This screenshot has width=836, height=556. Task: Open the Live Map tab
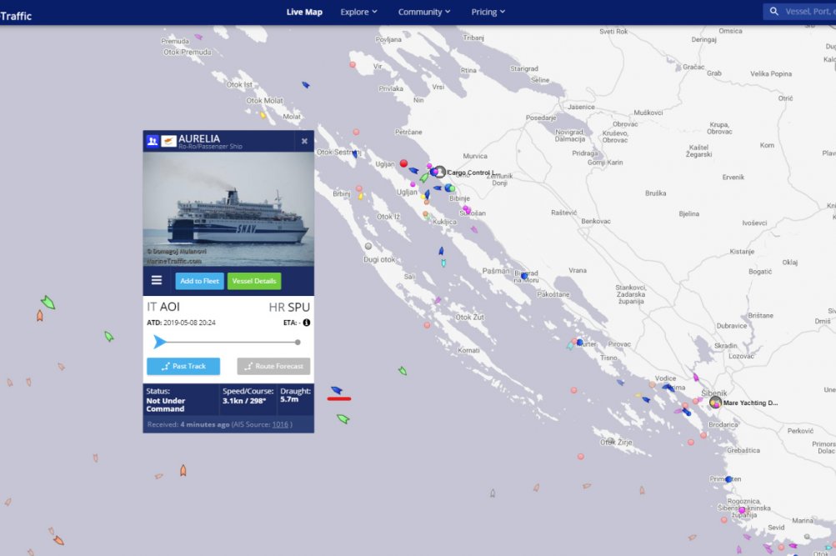pyautogui.click(x=304, y=12)
